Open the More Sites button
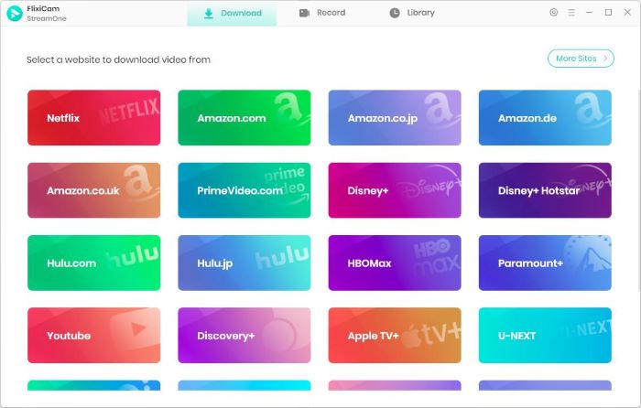This screenshot has height=408, width=641. coord(581,59)
